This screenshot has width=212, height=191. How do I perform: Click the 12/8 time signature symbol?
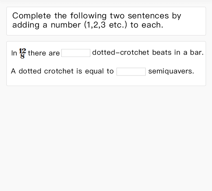click(23, 53)
